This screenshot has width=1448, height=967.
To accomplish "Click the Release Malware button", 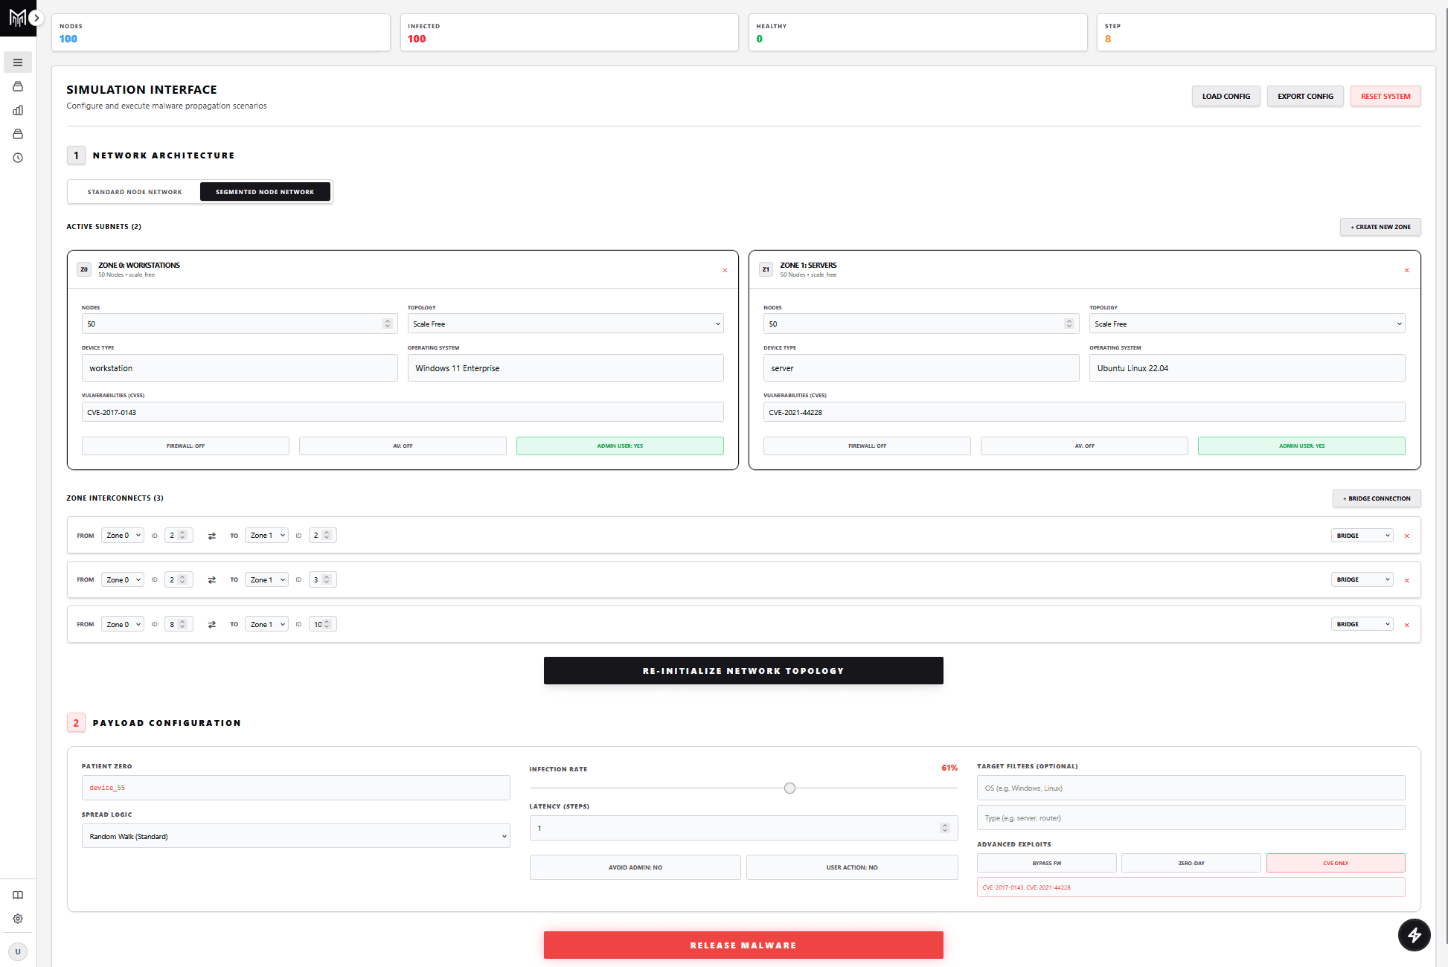I will click(x=743, y=945).
